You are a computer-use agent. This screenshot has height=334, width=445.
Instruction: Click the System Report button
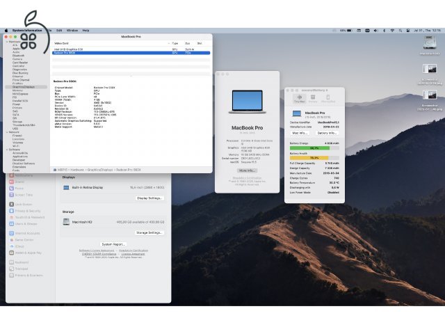click(113, 244)
